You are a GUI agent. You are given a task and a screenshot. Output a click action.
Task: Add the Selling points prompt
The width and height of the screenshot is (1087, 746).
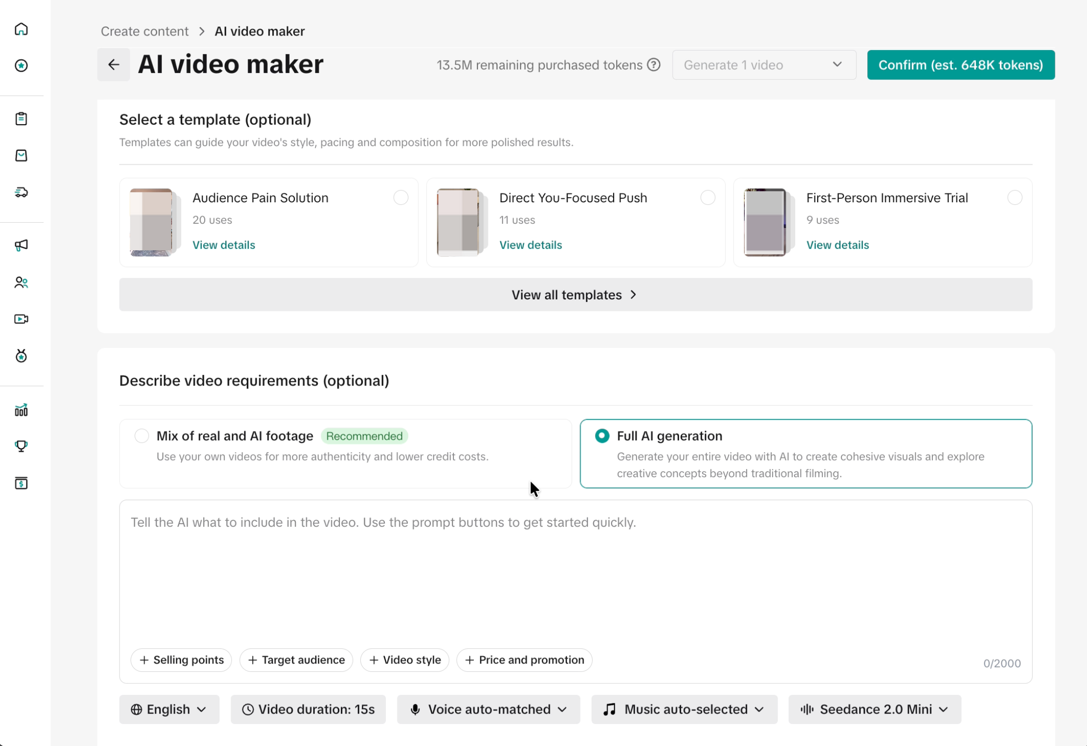pyautogui.click(x=181, y=660)
